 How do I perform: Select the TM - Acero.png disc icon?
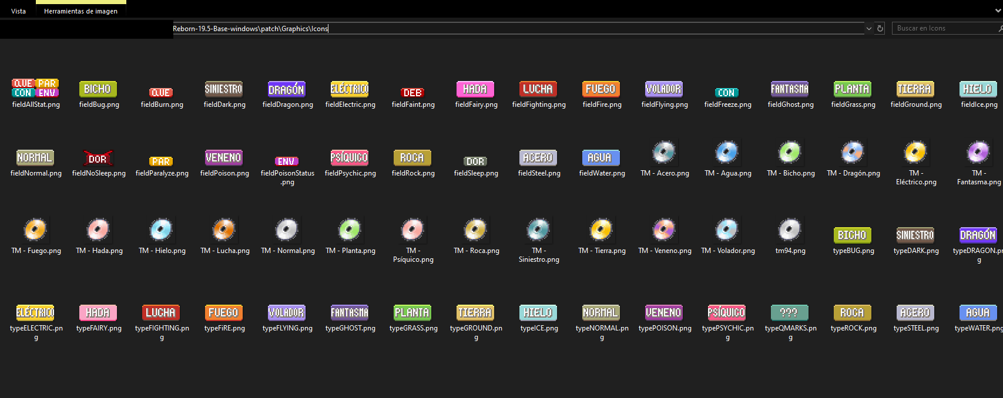664,153
